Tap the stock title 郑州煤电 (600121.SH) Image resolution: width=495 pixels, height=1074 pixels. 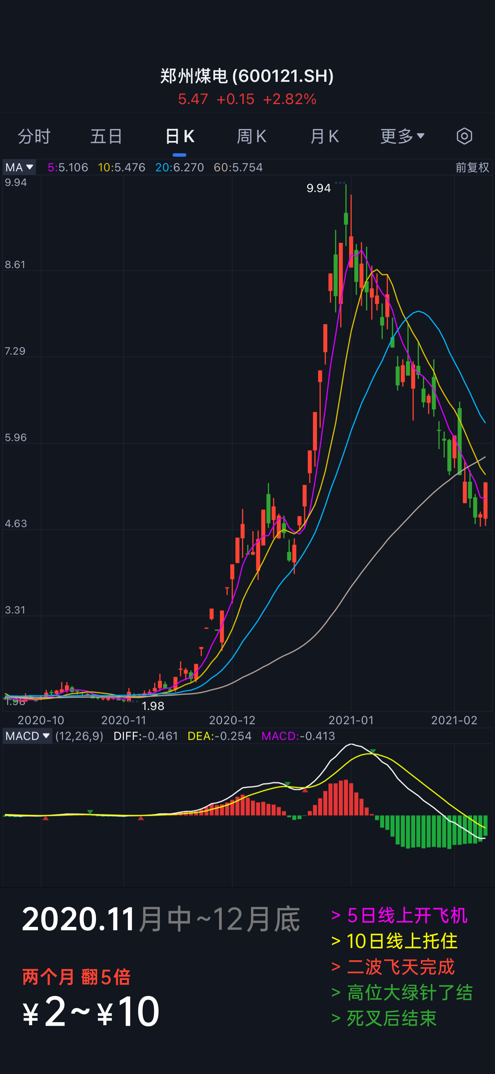247,76
